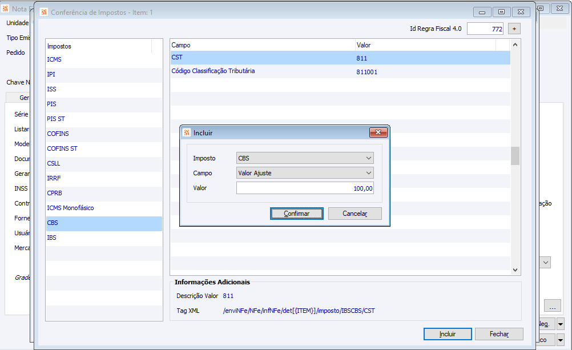Click the Campo column header
The image size is (572, 350).
[263, 45]
